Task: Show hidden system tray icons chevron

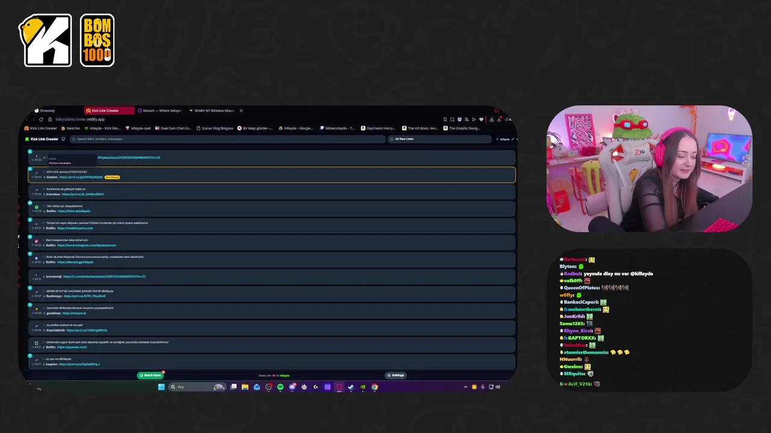Action: pos(466,387)
